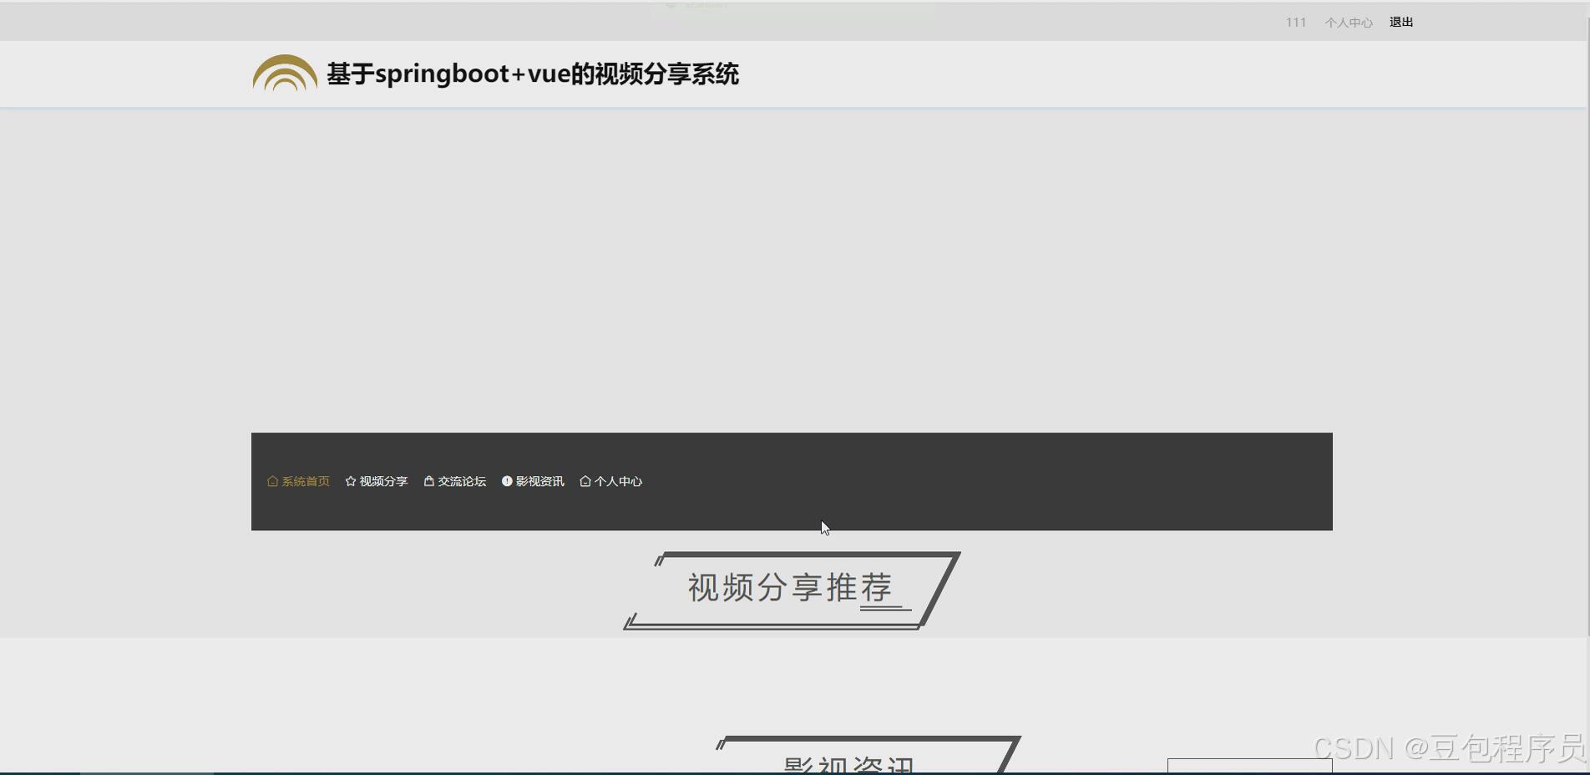Click the house icon beside 个人中心 nav item
The image size is (1590, 775).
click(x=585, y=481)
